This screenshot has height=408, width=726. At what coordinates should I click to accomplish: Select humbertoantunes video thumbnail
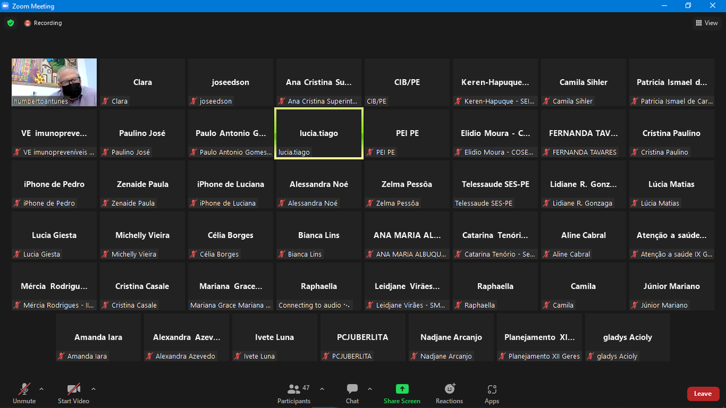[x=54, y=82]
